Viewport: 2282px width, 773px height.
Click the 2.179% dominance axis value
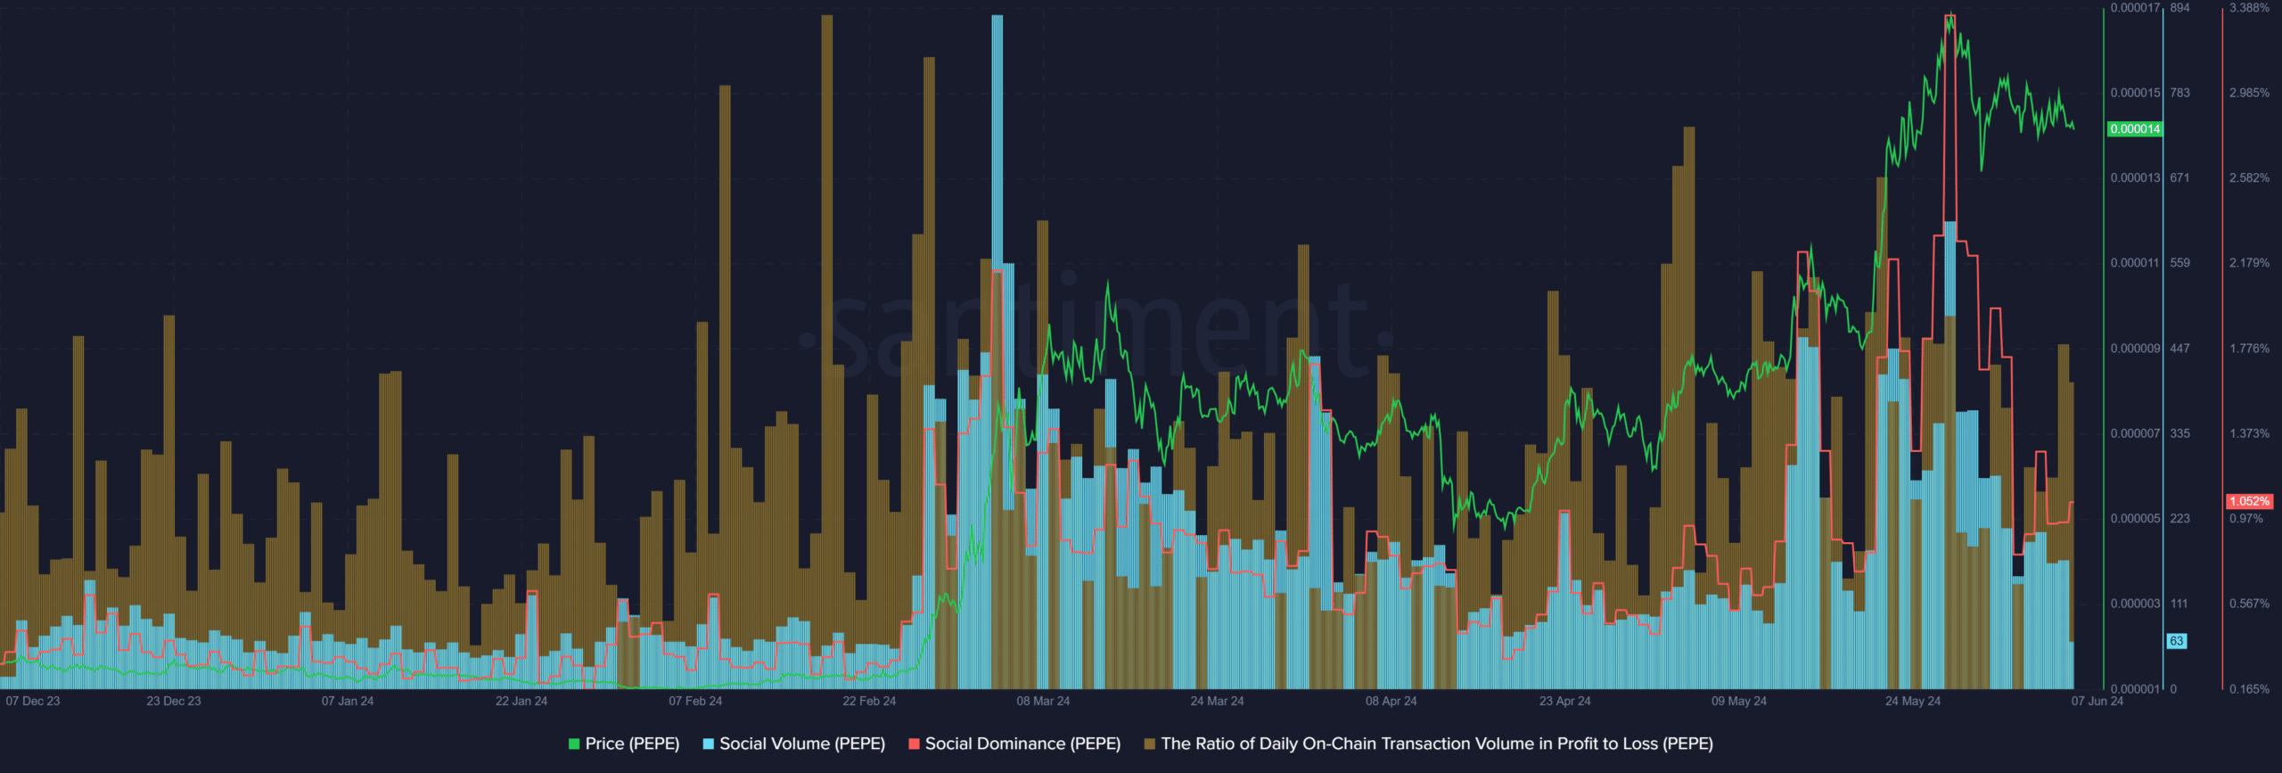coord(2250,263)
